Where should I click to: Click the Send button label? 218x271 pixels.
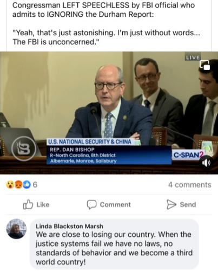188,204
